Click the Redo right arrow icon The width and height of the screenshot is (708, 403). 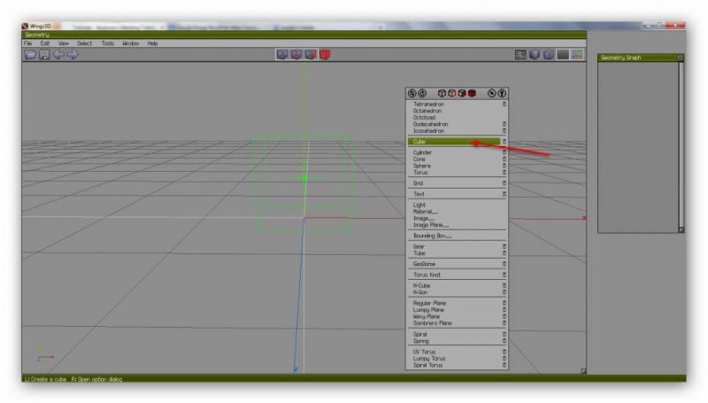click(x=73, y=55)
